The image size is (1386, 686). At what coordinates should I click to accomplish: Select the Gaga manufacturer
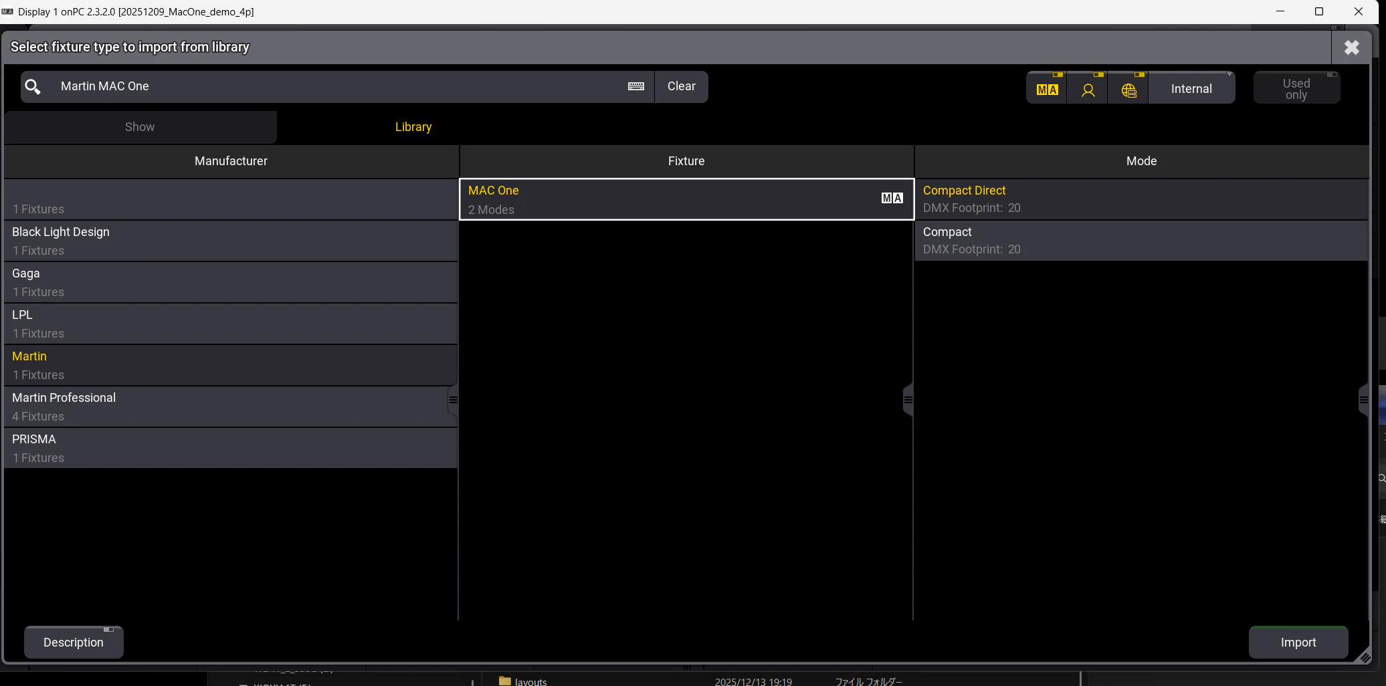(231, 282)
